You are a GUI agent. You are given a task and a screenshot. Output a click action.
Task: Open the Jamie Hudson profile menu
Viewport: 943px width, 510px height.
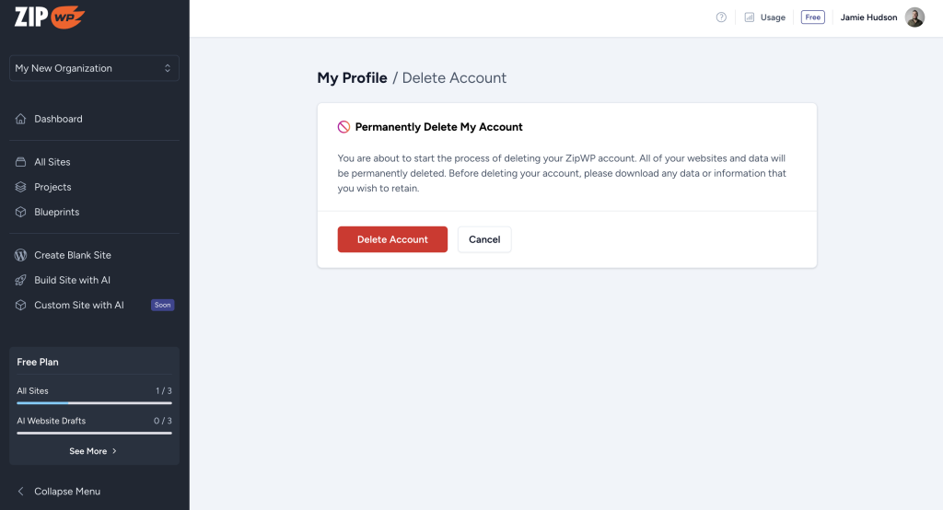pos(881,17)
